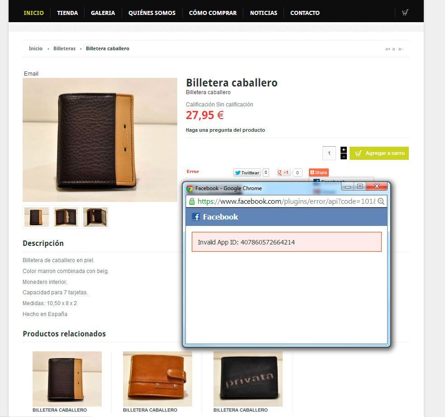This screenshot has height=417, width=445.
Task: Click the zoom magnifier in popup address bar
Action: [x=381, y=201]
